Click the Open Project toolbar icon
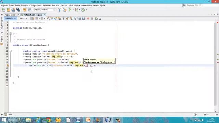219x123 pixels. pos(13,10)
